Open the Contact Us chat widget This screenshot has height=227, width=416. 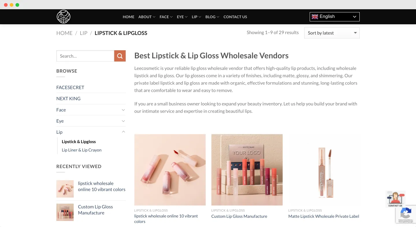click(395, 199)
